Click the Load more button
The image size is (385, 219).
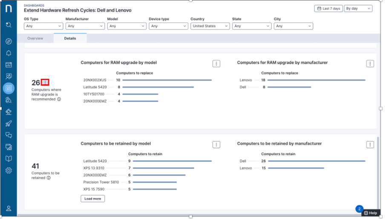tap(92, 199)
